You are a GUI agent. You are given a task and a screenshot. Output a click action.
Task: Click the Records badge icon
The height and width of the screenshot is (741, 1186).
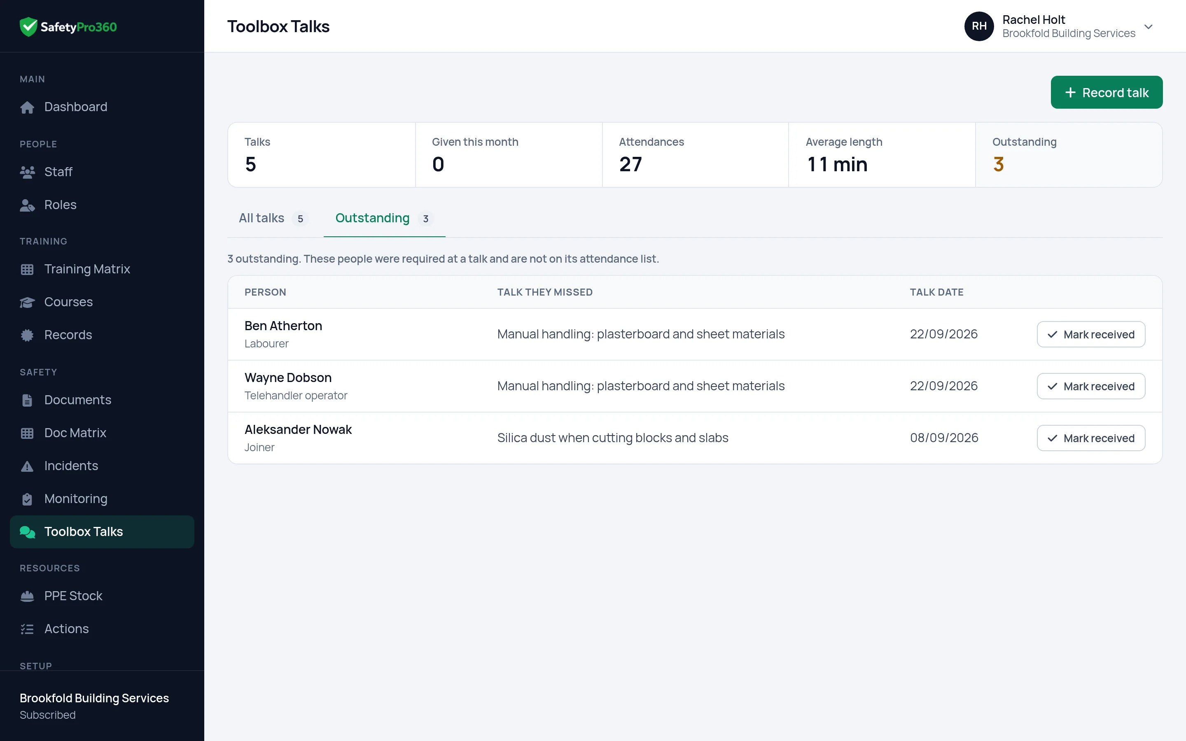[28, 335]
